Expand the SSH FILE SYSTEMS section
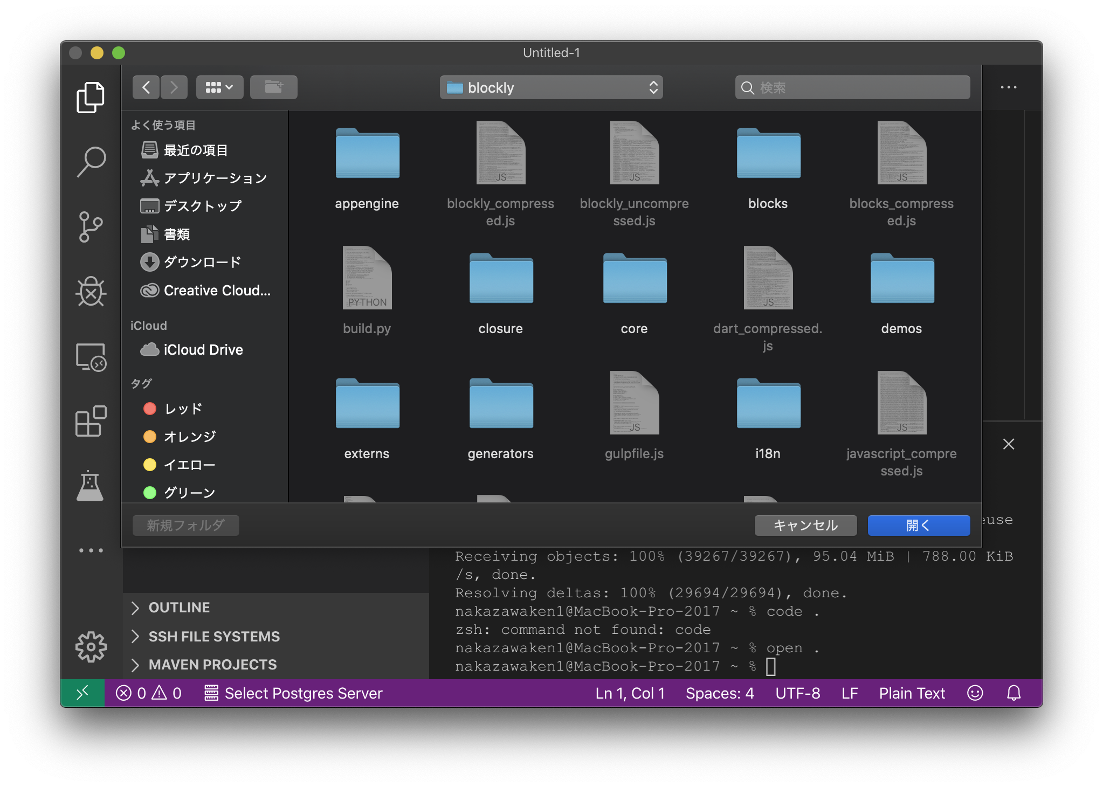Screen dimensions: 1103x787 click(213, 637)
